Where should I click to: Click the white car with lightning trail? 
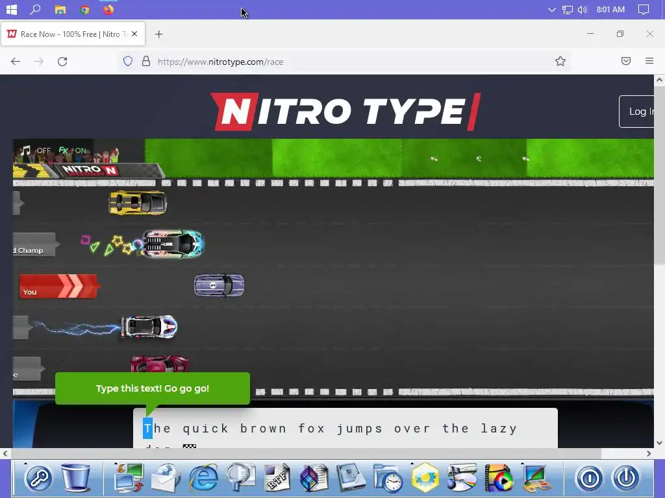[149, 327]
